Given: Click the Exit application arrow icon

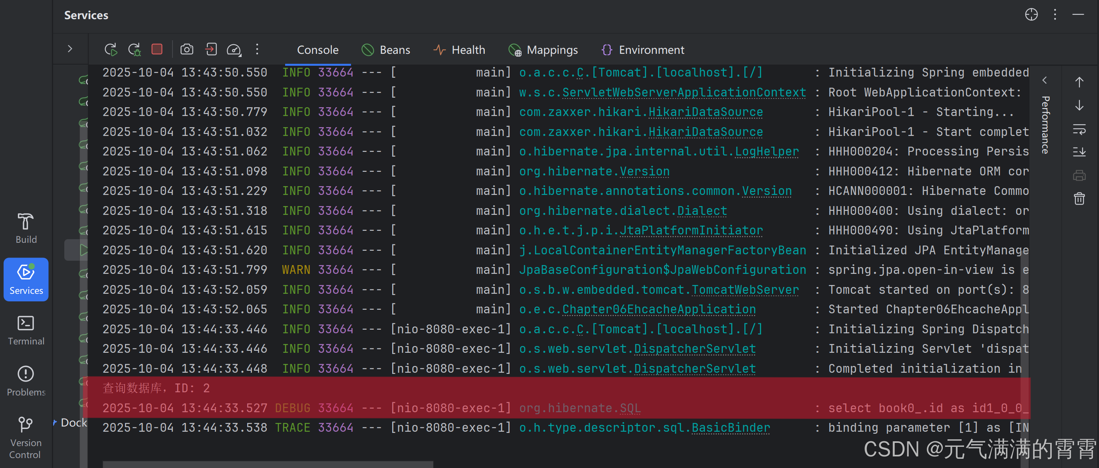Looking at the screenshot, I should point(211,49).
